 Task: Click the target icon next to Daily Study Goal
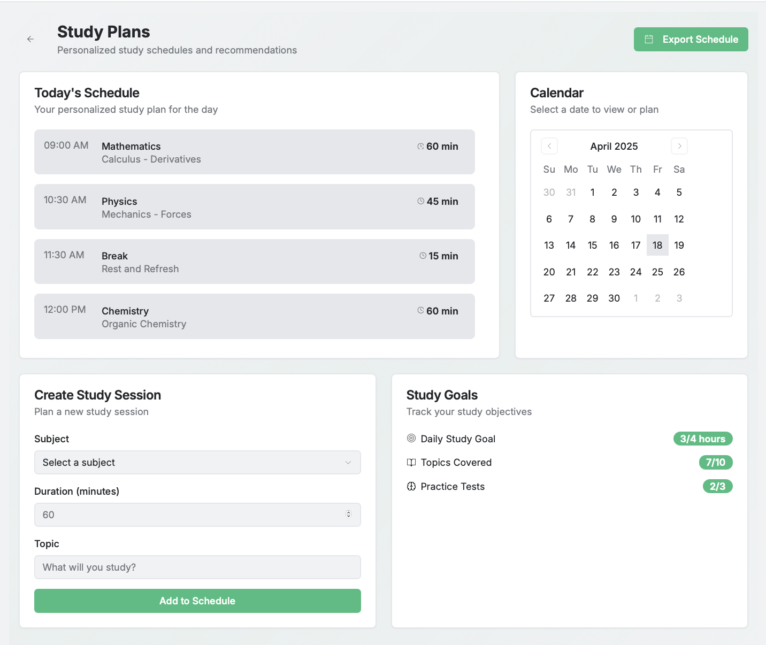(x=411, y=439)
